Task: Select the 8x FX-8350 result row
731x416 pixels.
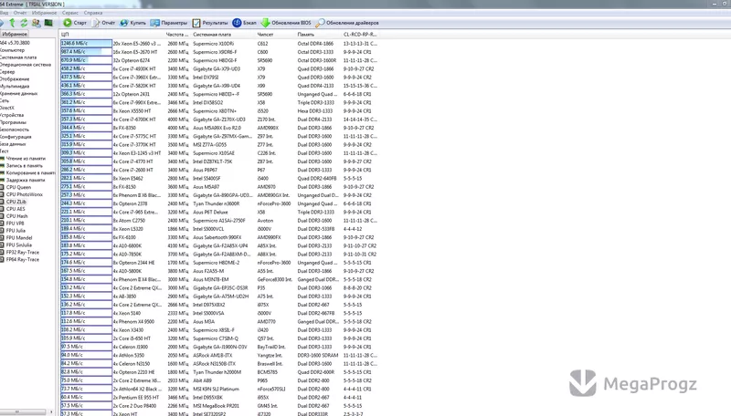Action: pyautogui.click(x=219, y=128)
